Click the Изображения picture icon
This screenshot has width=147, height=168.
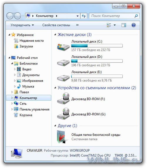(x=19, y=81)
